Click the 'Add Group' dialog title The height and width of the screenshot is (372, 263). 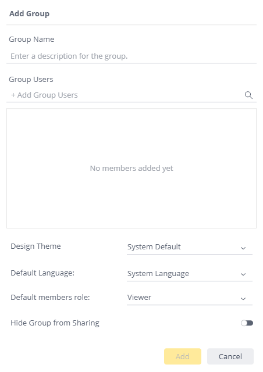(x=29, y=14)
